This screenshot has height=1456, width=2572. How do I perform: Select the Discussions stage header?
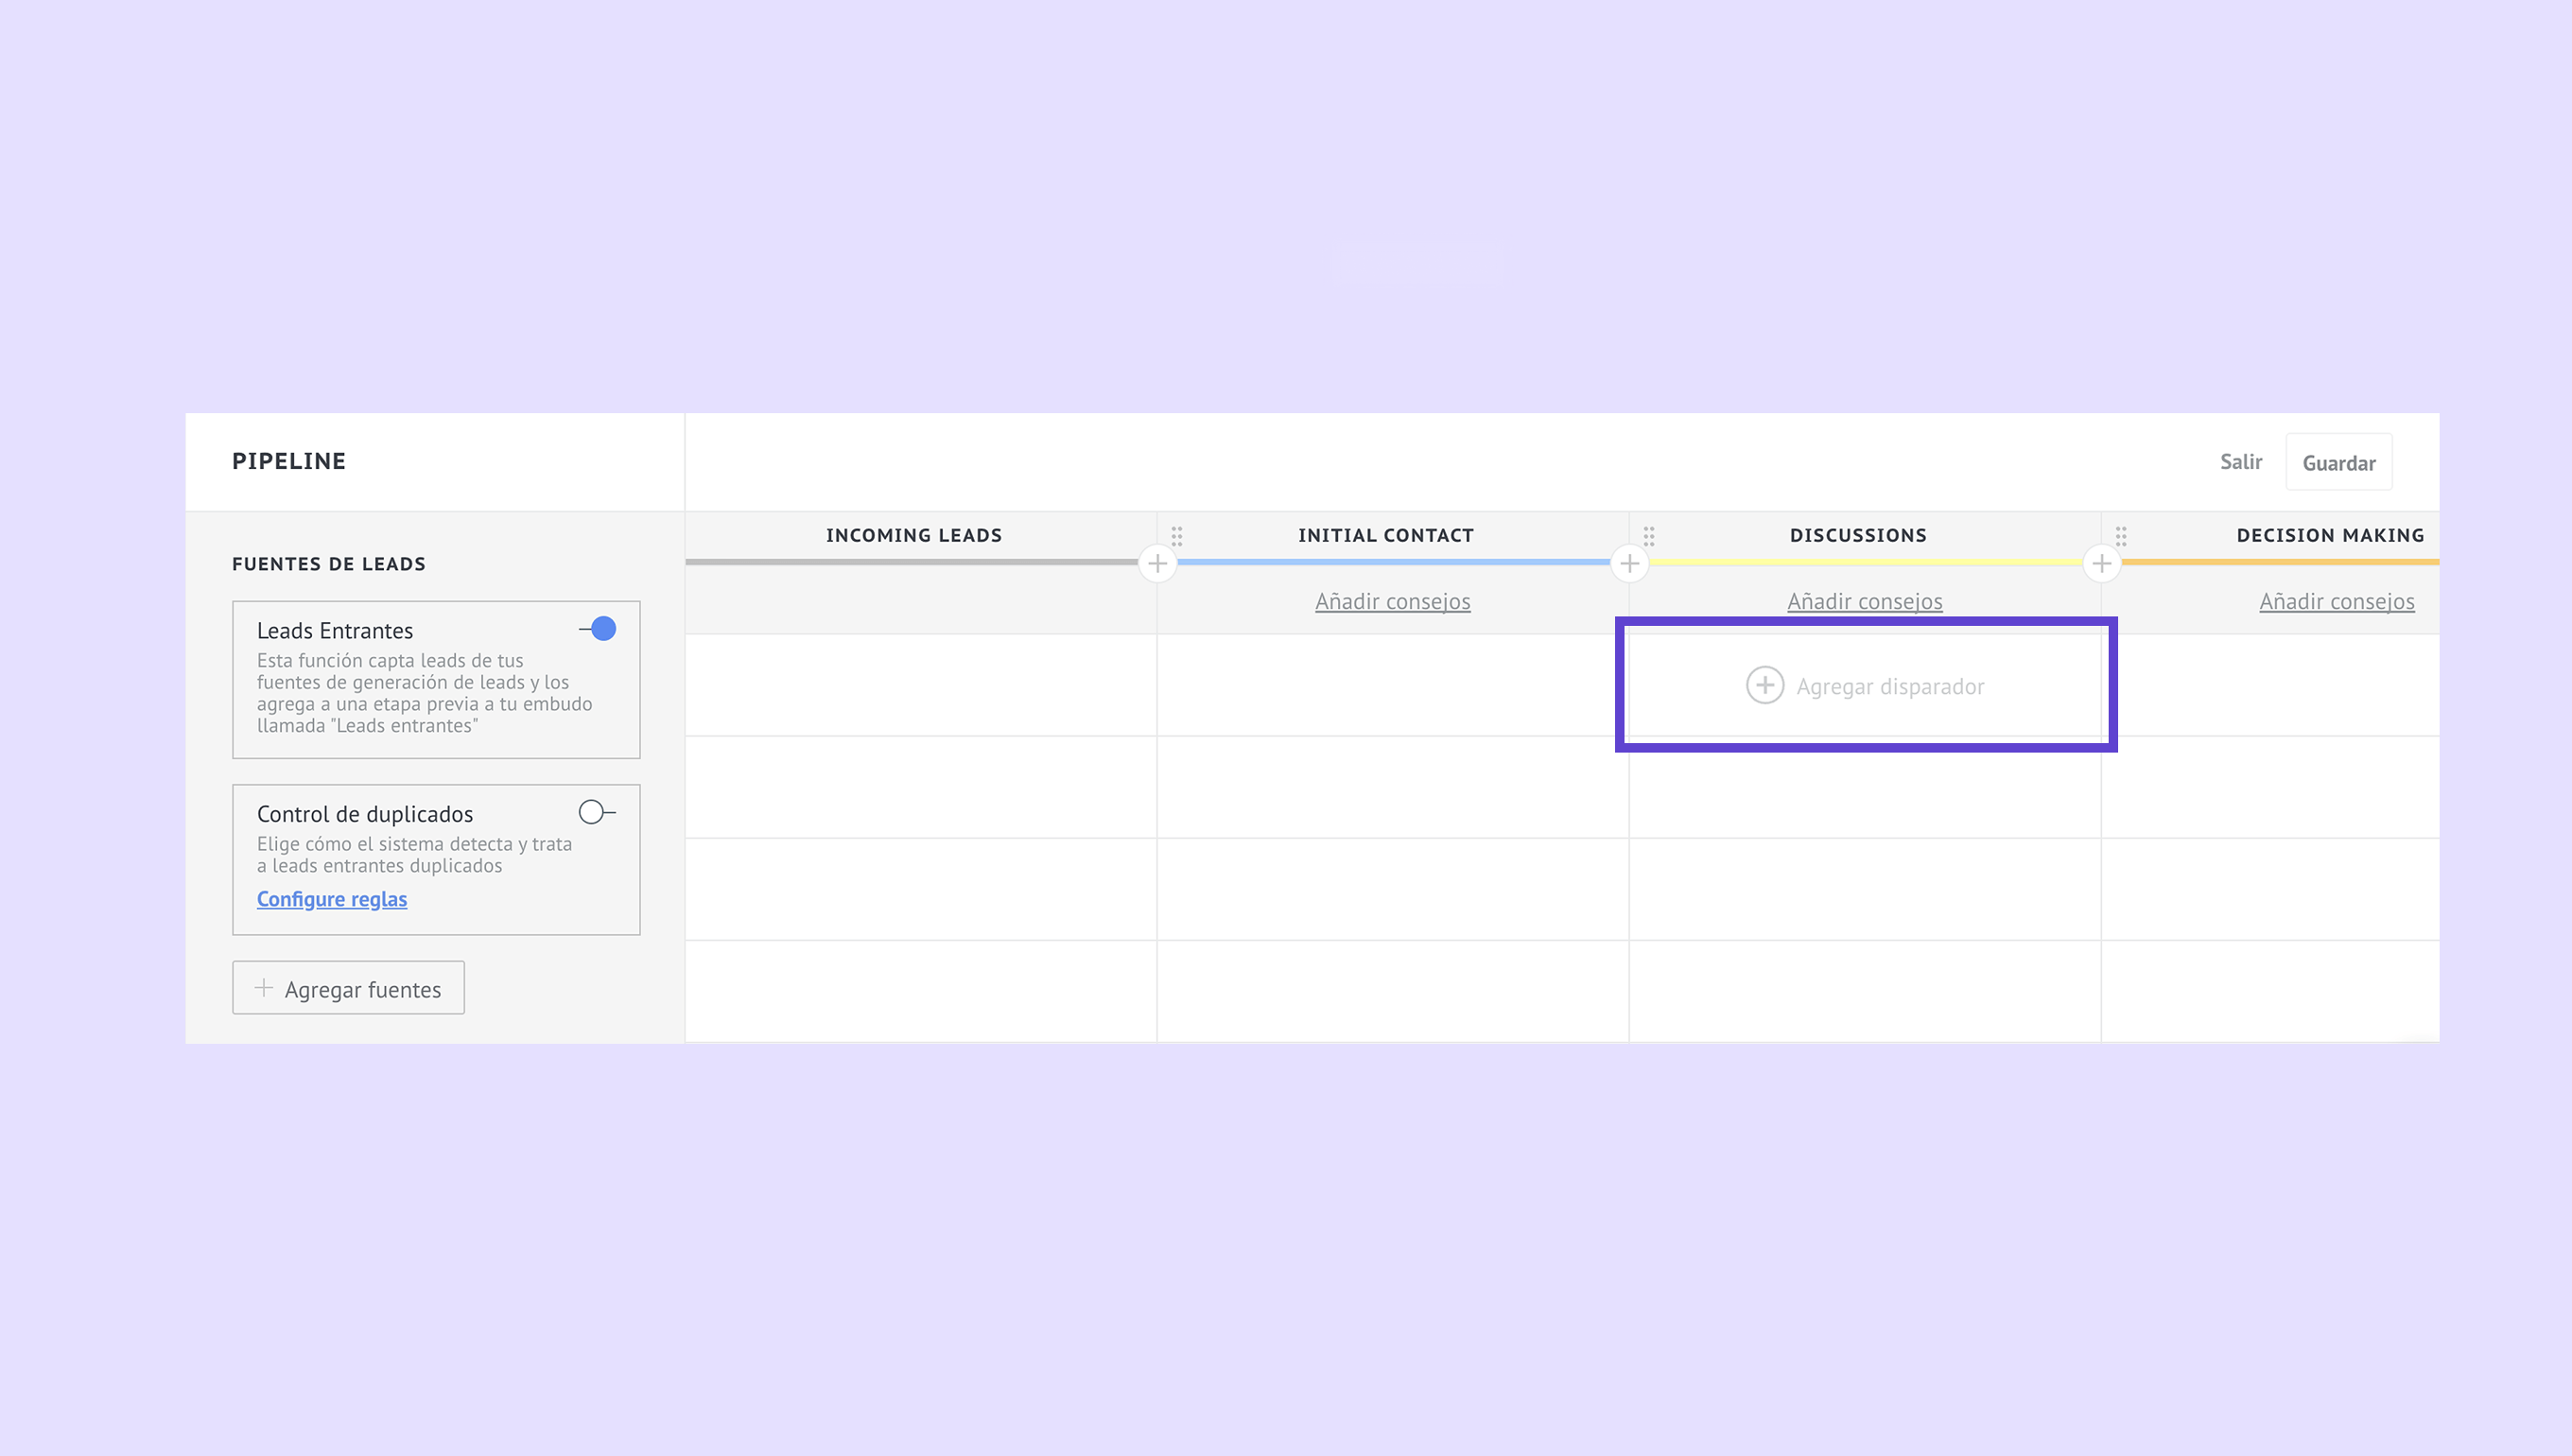(1857, 535)
